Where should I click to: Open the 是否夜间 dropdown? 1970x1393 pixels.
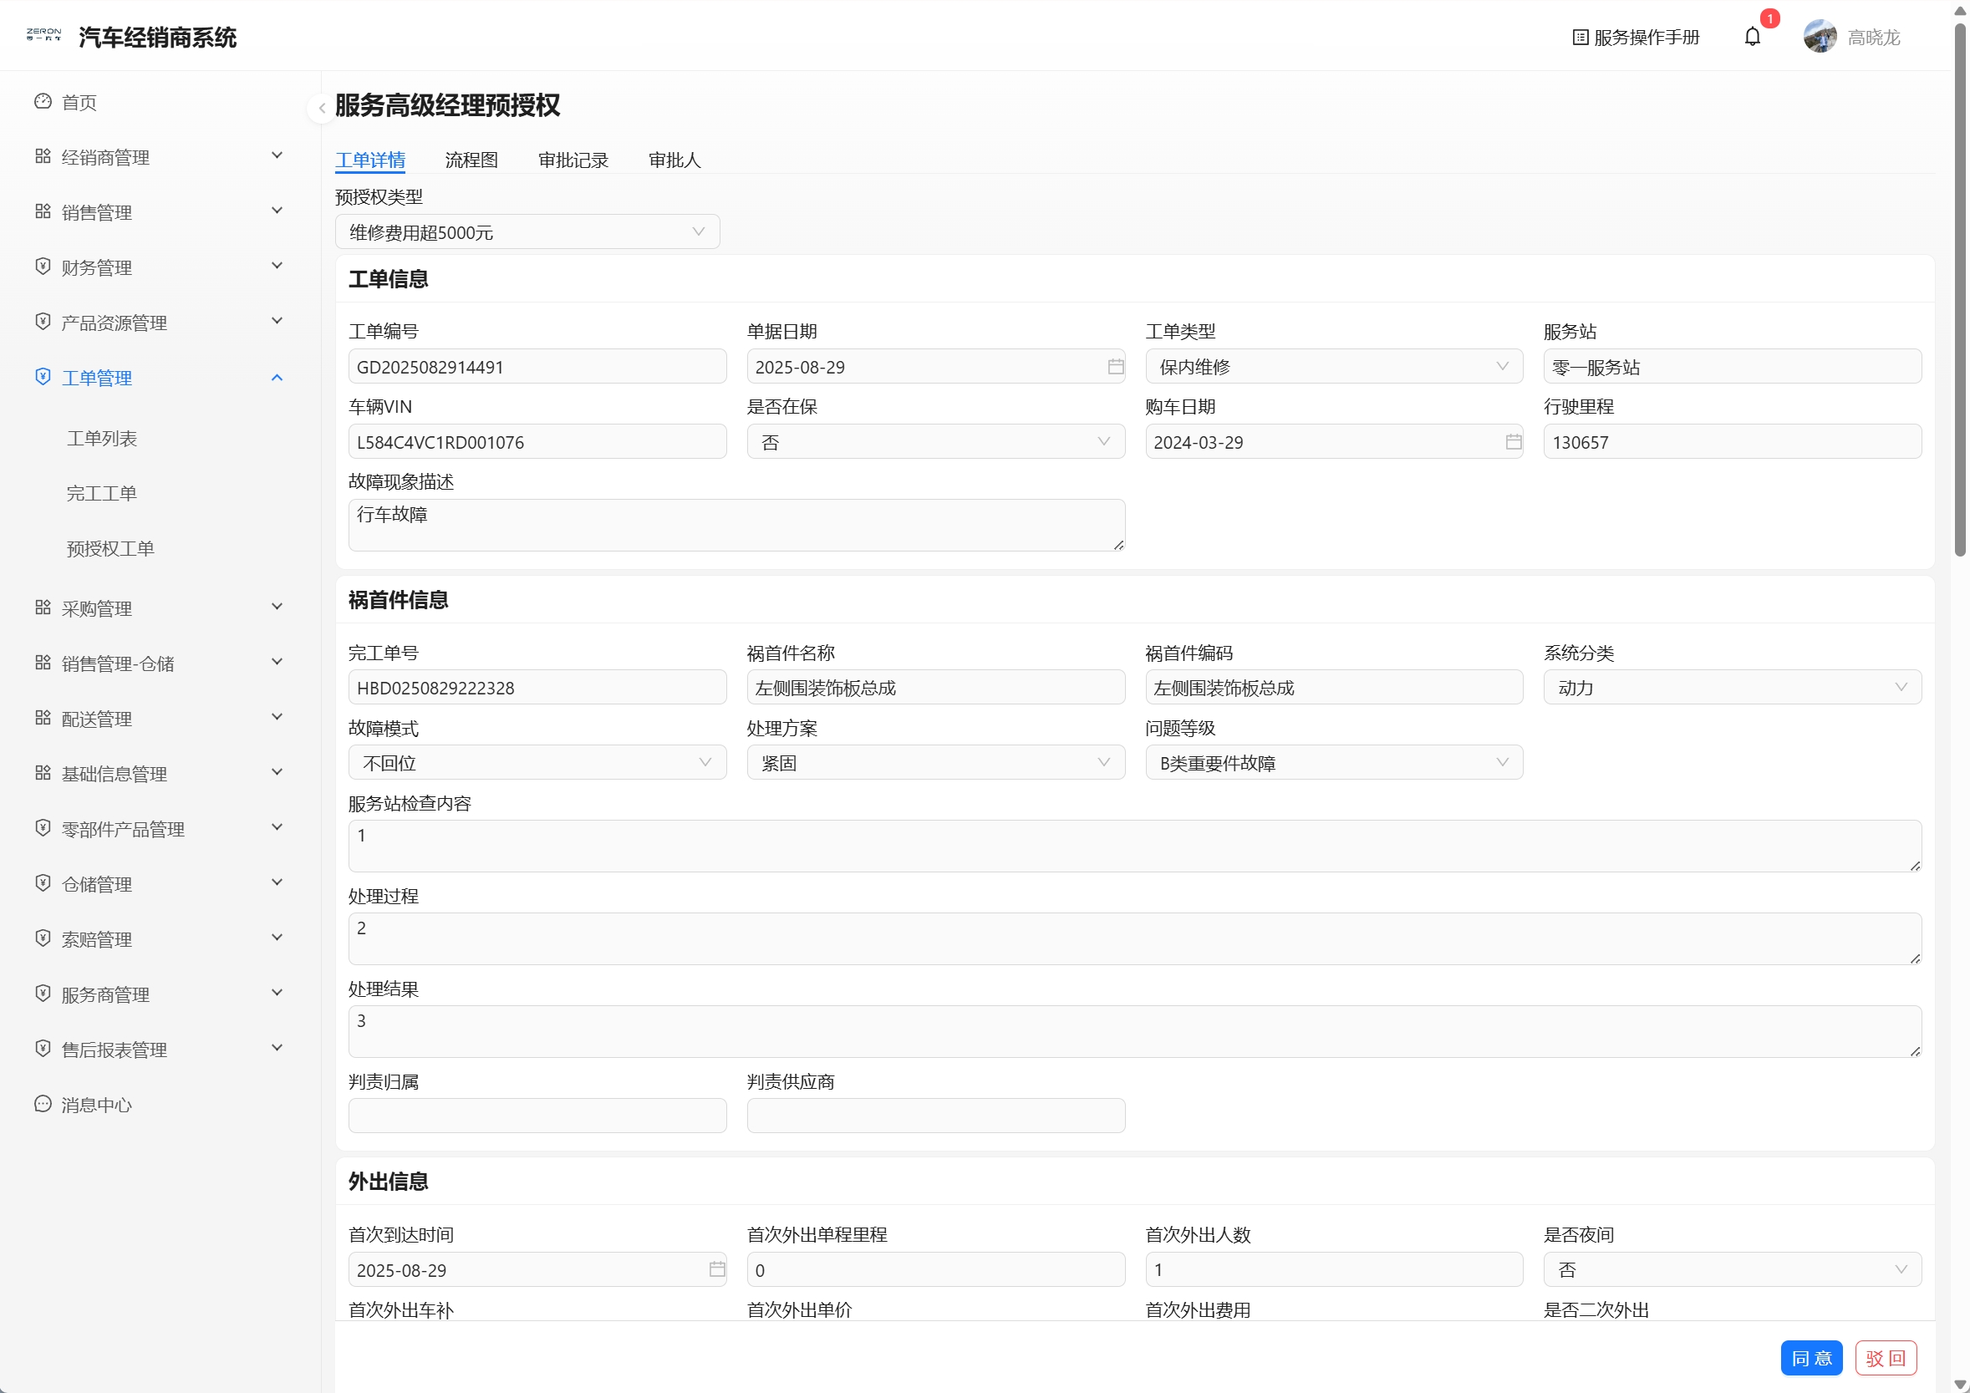[x=1732, y=1270]
